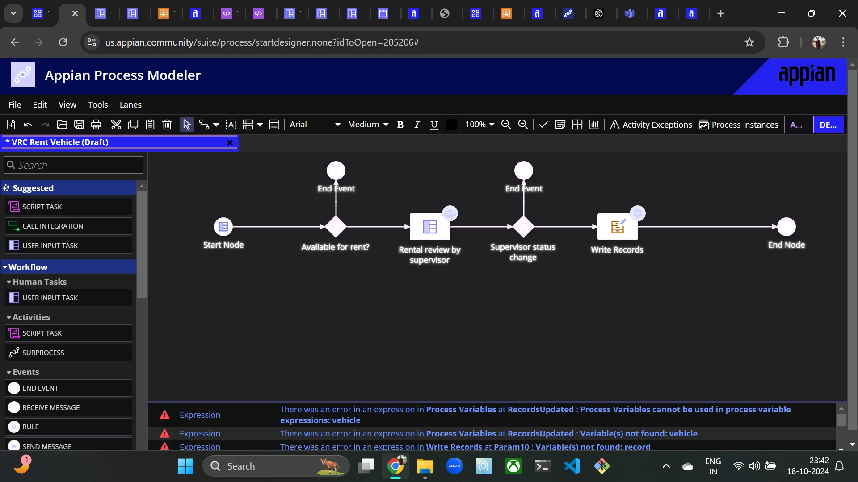Screen dimensions: 858x482
Task: Open Visual Studio Code from taskbar
Action: (572, 466)
